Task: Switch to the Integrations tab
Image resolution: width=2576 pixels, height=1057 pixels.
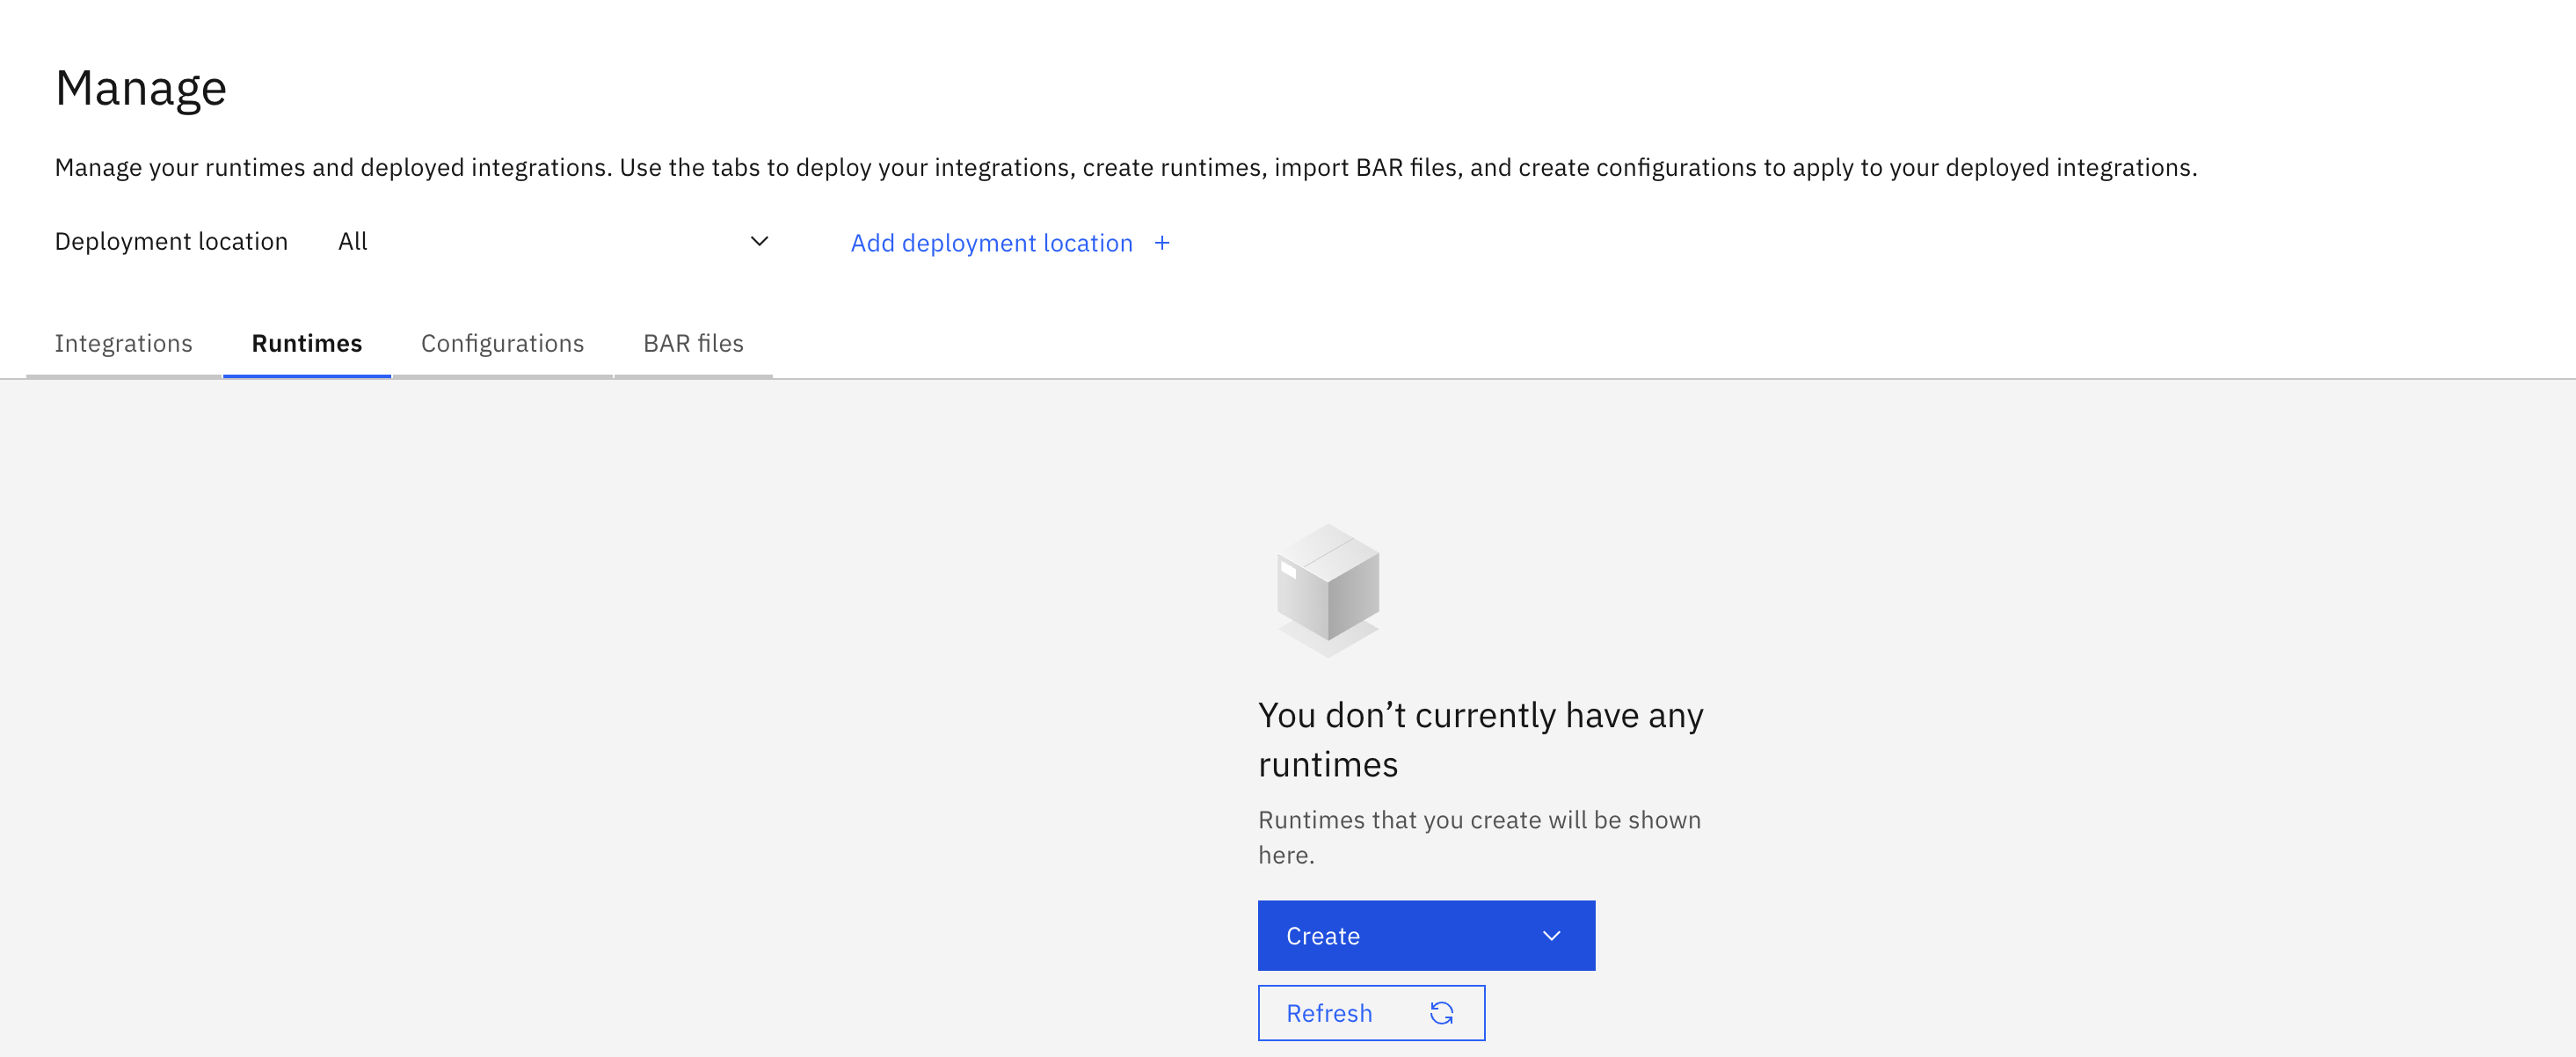Action: tap(123, 344)
